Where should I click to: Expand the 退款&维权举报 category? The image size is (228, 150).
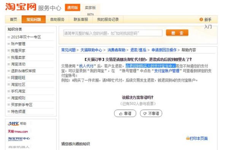tap(9, 71)
